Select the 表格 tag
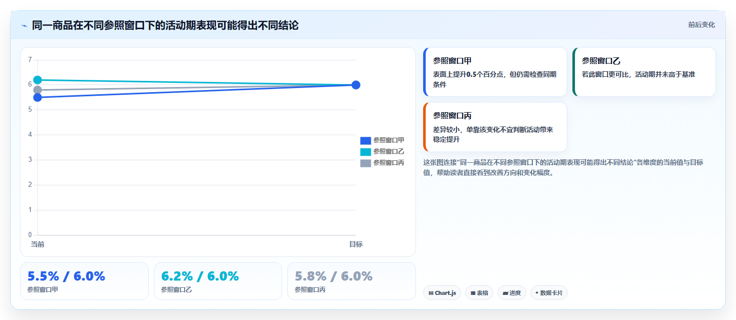The height and width of the screenshot is (320, 736). tap(480, 293)
